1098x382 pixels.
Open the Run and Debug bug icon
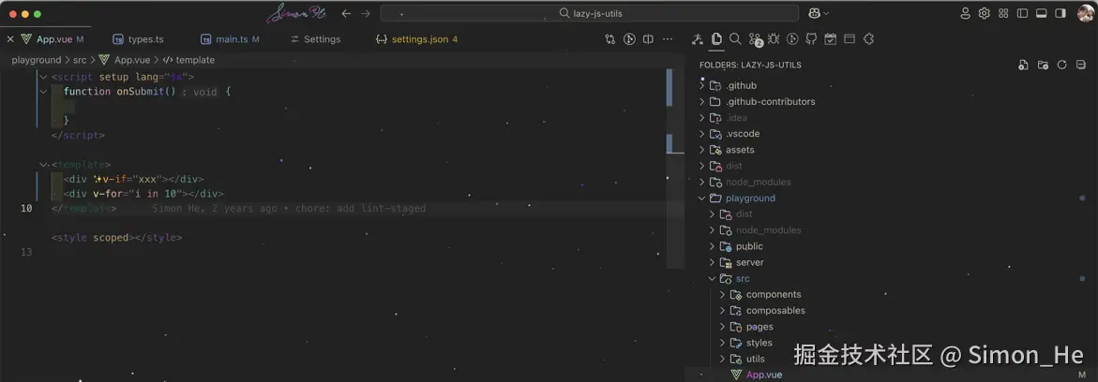click(x=774, y=39)
